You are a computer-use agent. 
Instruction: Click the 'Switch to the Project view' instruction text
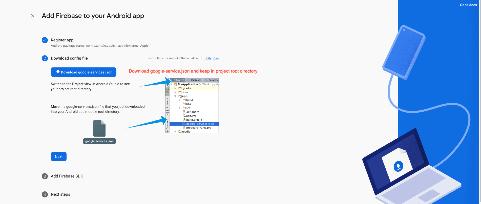[90, 86]
